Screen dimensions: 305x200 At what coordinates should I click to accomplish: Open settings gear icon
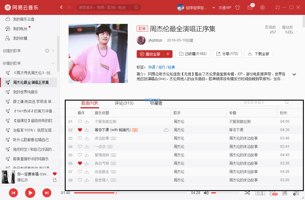262,7
